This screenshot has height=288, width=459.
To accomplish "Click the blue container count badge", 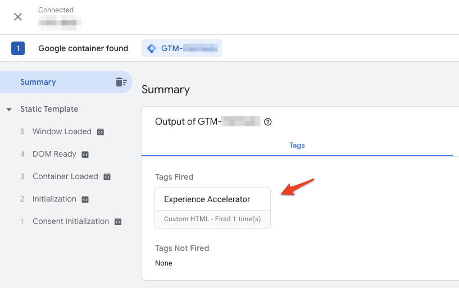I will pyautogui.click(x=18, y=48).
